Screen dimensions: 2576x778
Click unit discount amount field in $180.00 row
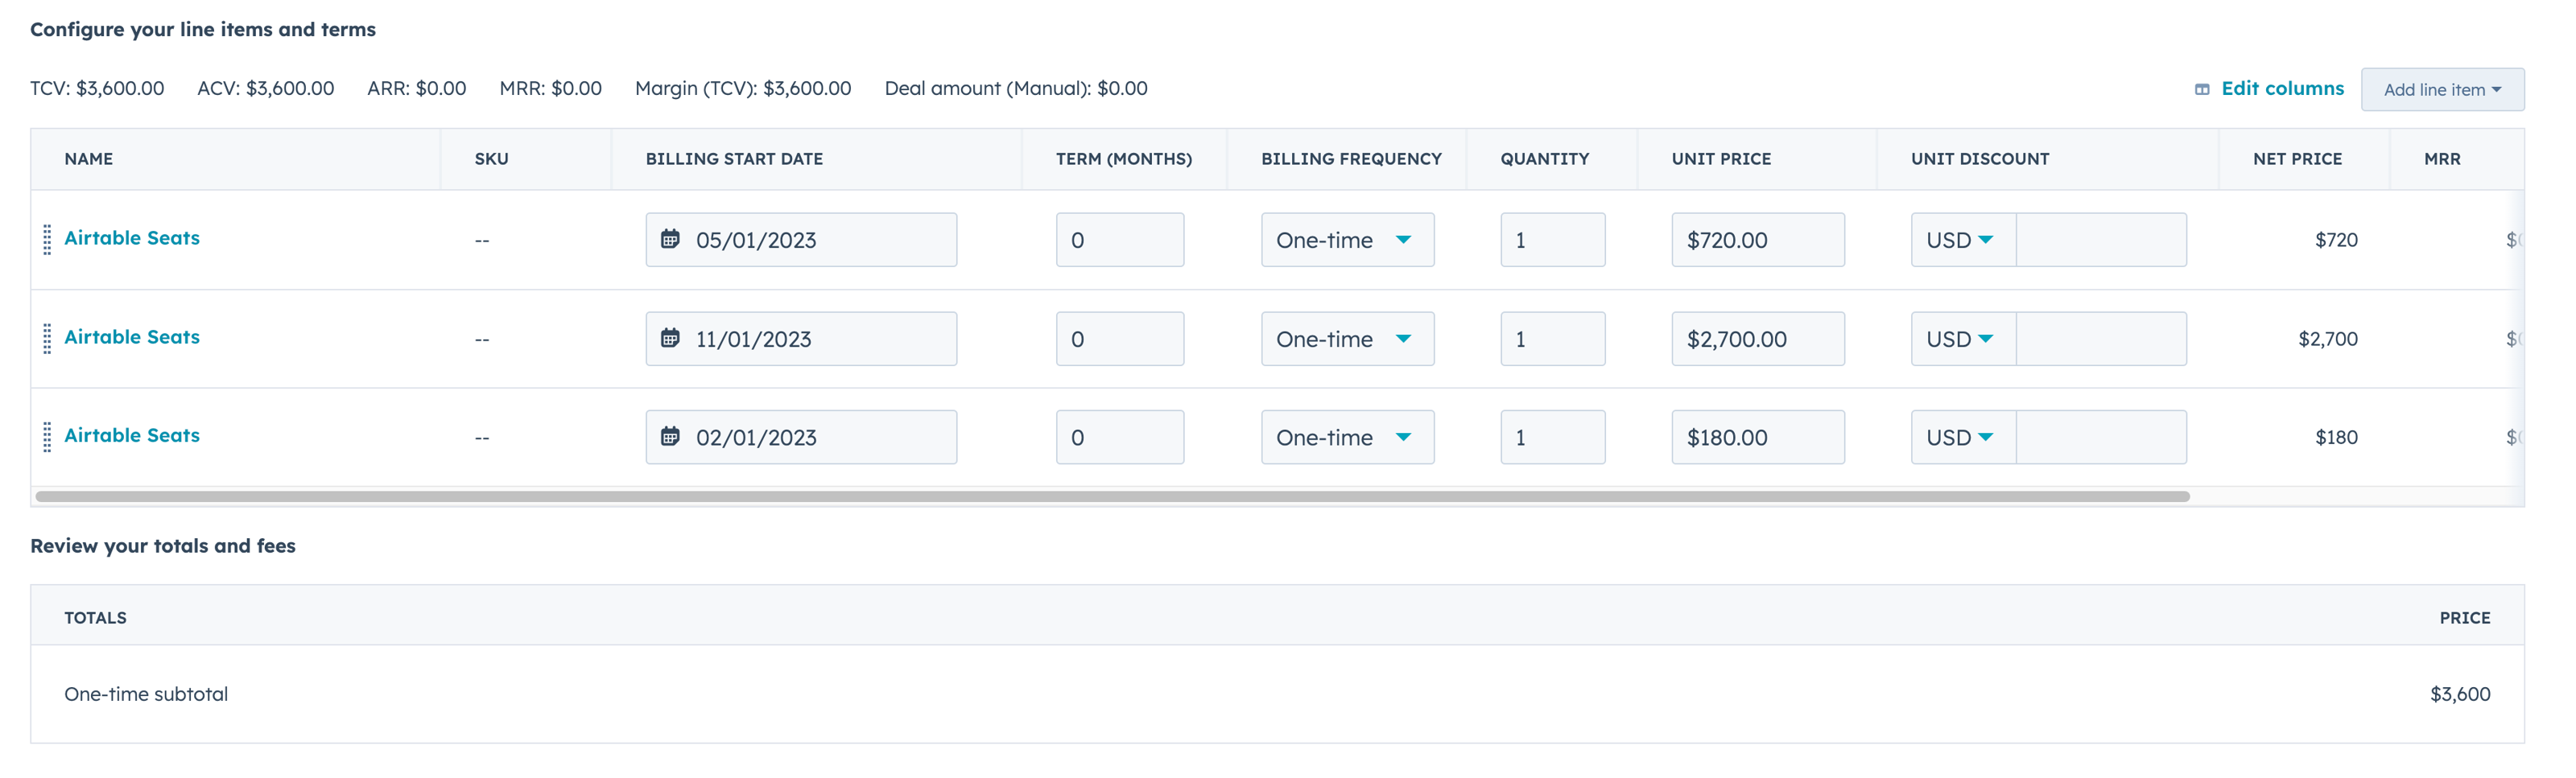(x=2101, y=437)
